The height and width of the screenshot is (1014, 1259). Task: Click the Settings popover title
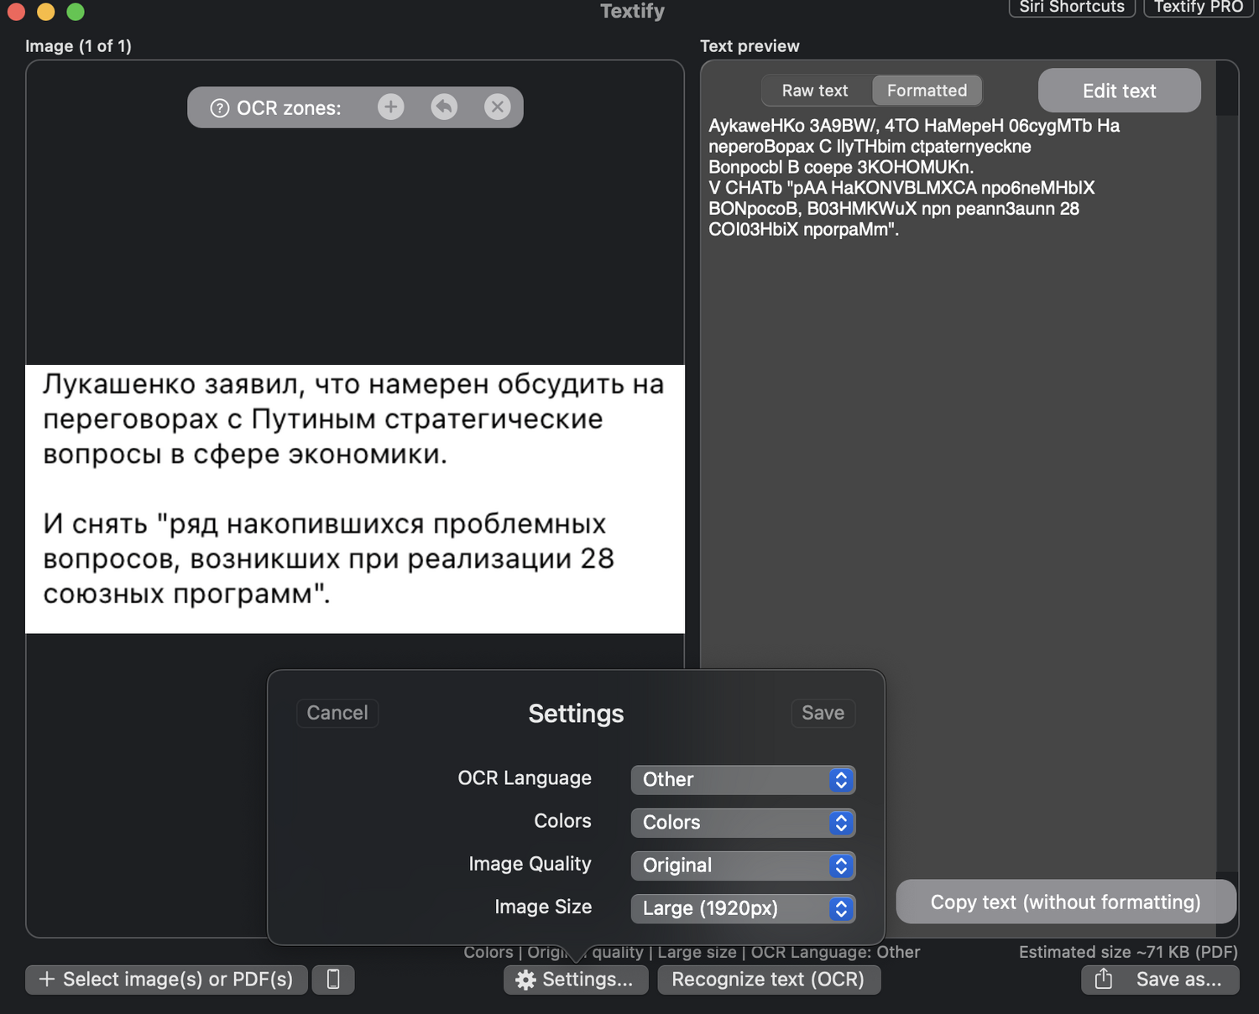click(x=576, y=714)
